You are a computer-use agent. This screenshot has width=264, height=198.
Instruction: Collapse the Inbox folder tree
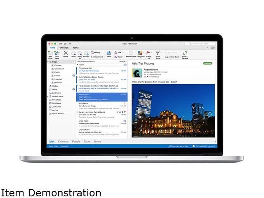(48, 62)
